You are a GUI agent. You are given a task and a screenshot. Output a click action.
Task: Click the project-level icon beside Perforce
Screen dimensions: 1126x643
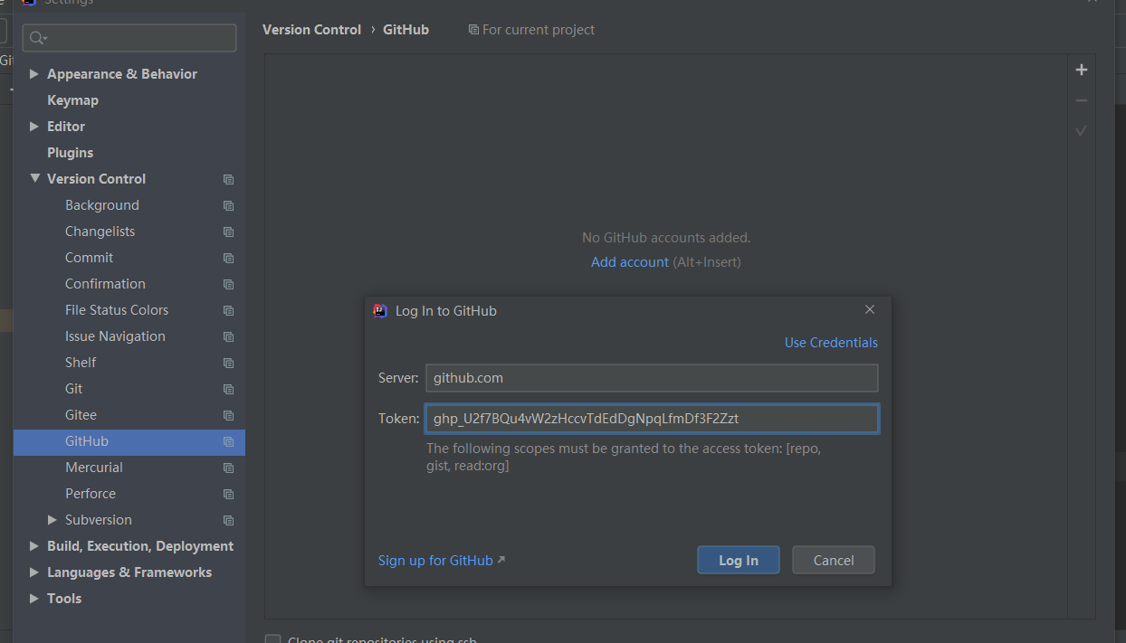[x=228, y=494]
